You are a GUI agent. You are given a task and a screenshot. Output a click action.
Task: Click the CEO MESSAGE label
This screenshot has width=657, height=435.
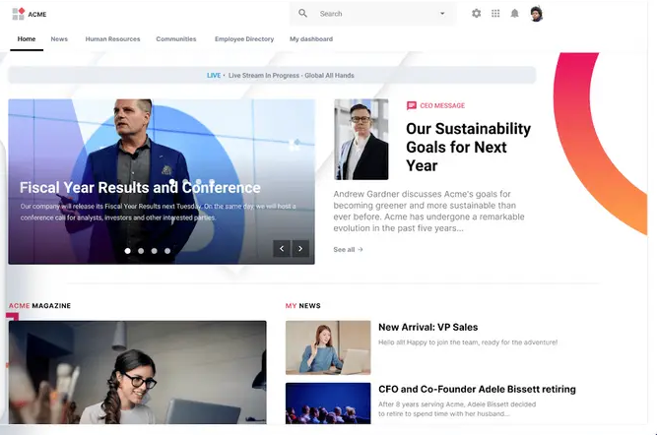(x=442, y=105)
